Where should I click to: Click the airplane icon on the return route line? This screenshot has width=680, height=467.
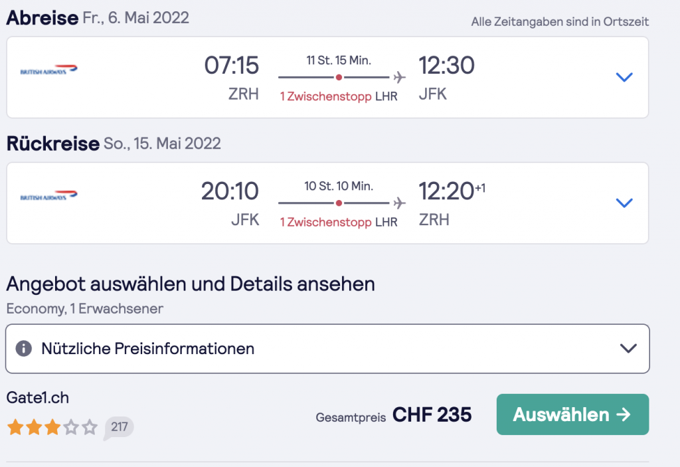pyautogui.click(x=399, y=203)
